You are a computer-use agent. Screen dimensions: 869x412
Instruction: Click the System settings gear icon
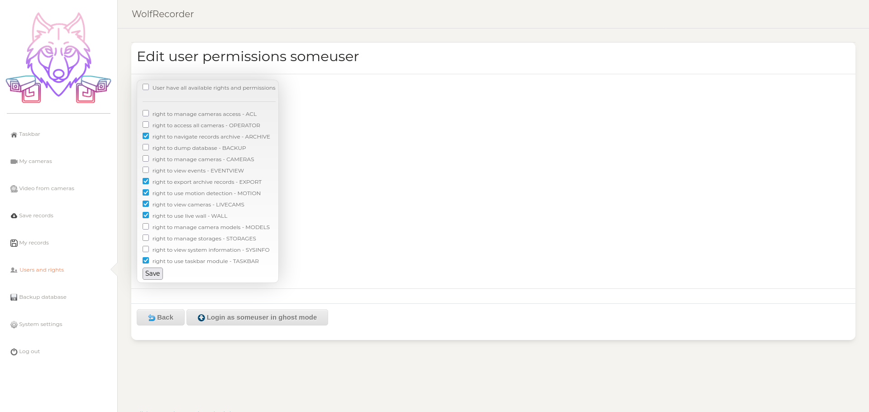[x=14, y=325]
